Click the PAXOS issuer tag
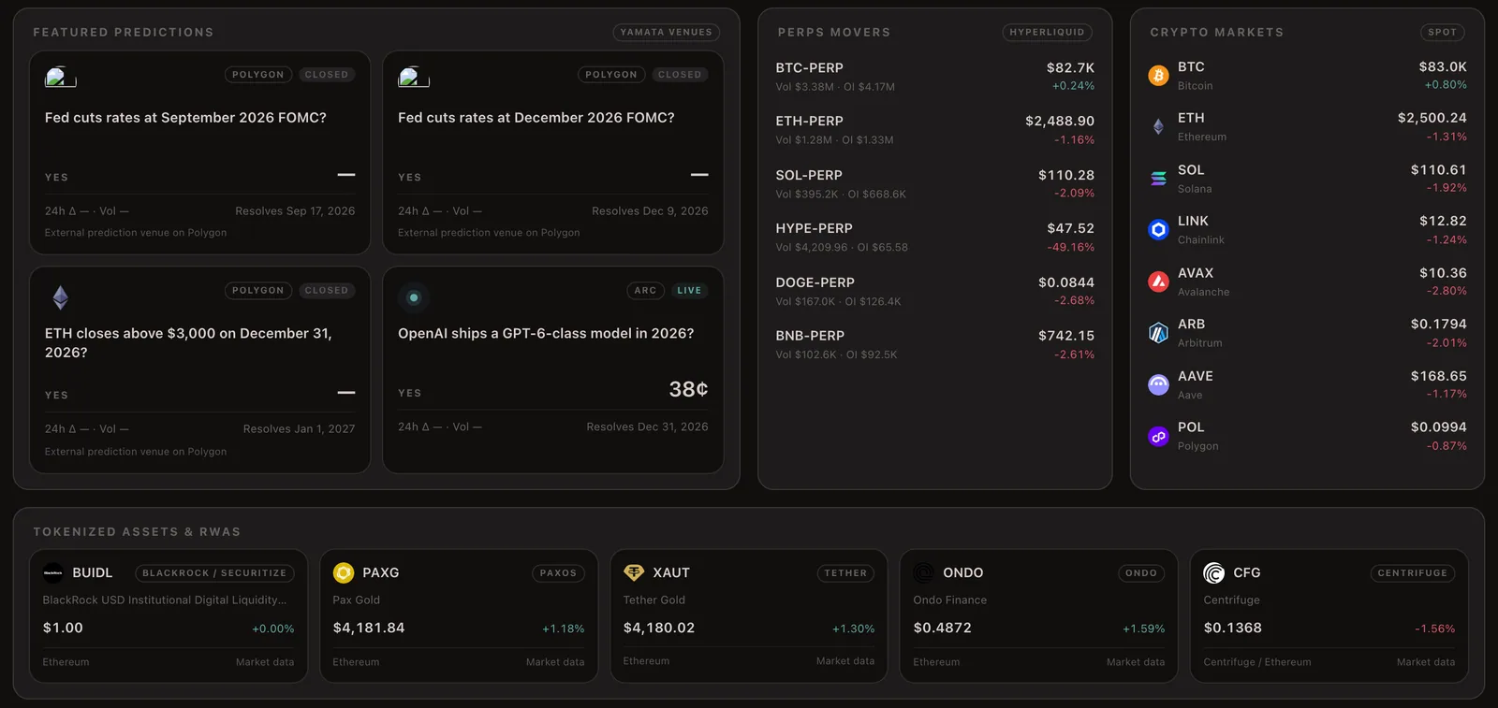 558,573
